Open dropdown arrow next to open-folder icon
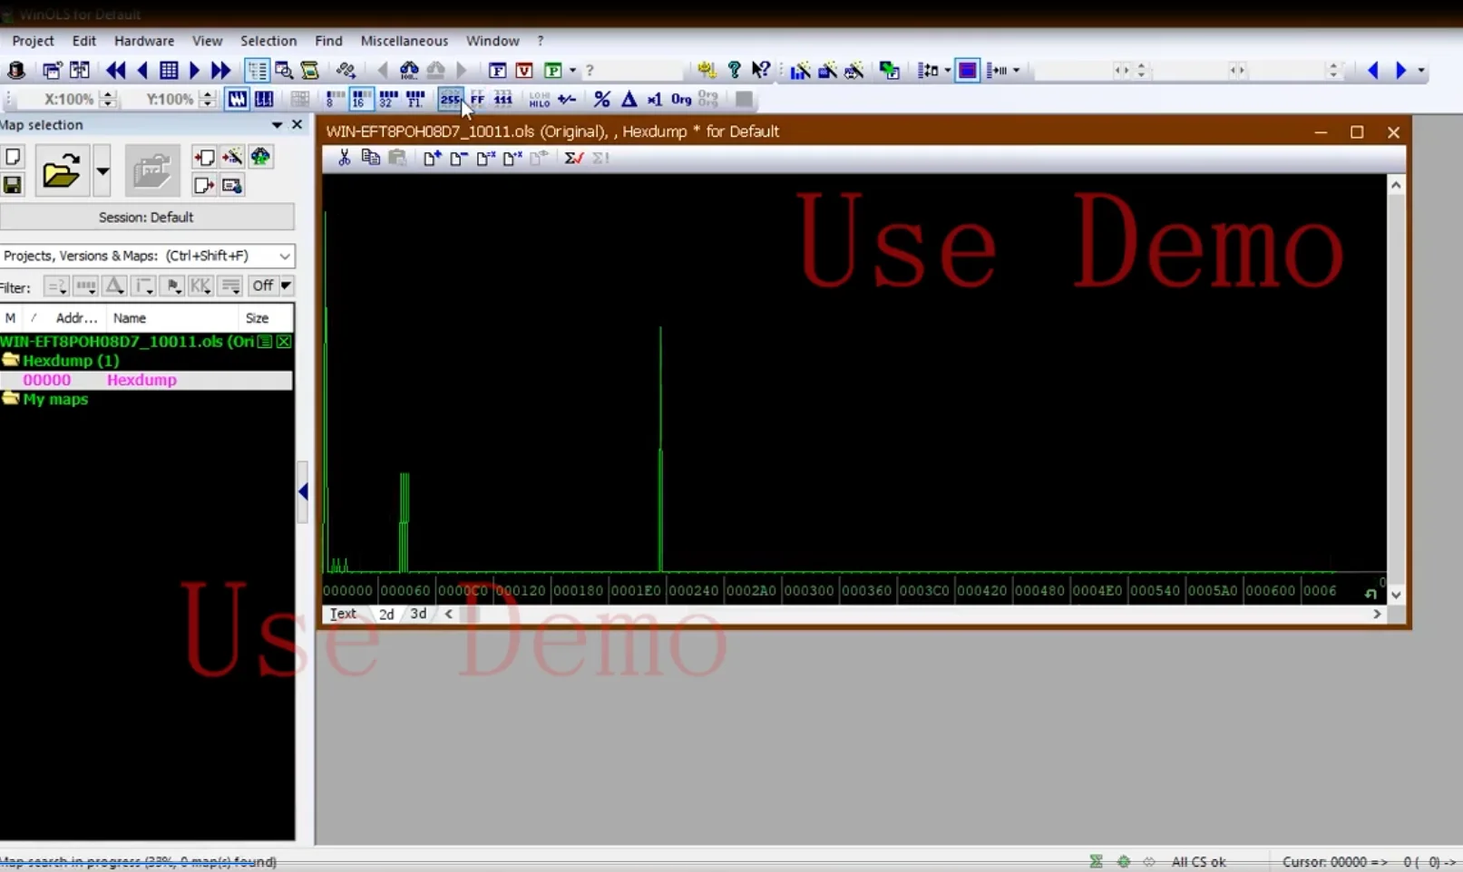 point(102,170)
